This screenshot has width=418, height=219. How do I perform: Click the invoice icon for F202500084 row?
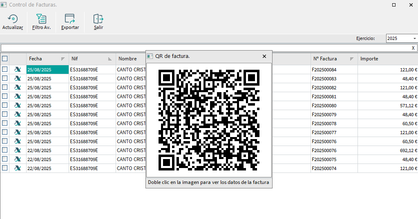pyautogui.click(x=18, y=70)
